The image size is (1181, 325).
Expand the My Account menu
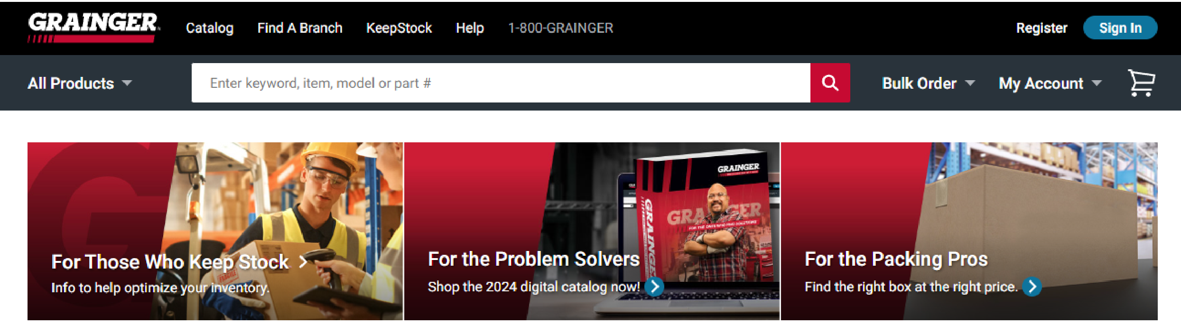[1050, 84]
